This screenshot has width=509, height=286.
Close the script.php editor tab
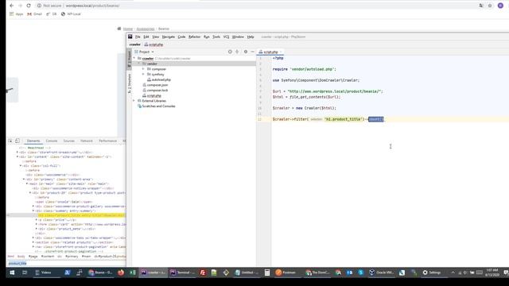281,52
